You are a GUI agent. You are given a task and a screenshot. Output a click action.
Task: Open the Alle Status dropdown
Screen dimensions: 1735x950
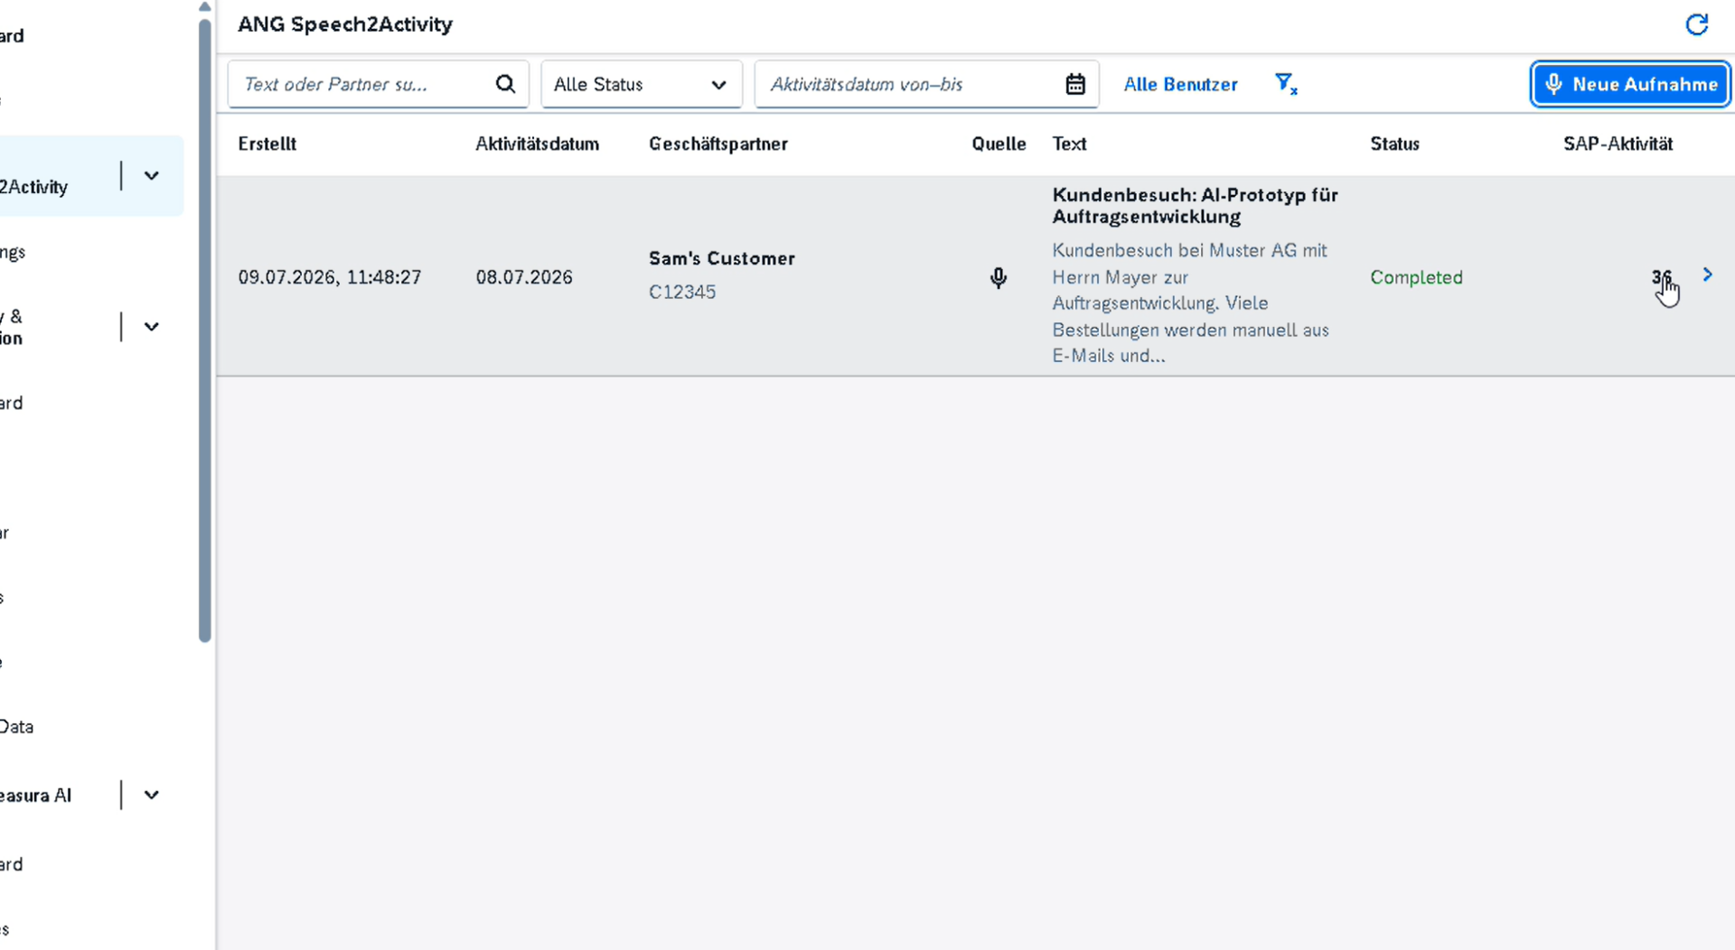[642, 84]
